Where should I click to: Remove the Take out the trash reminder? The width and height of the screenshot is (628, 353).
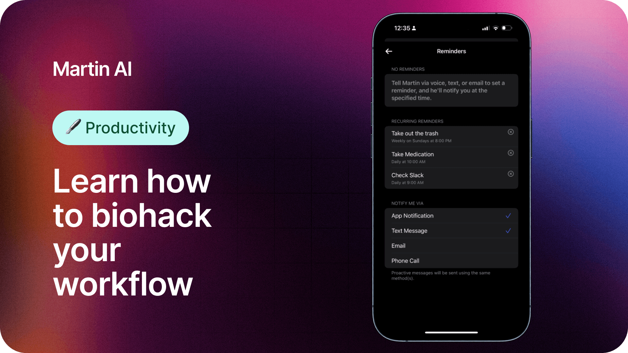(510, 131)
